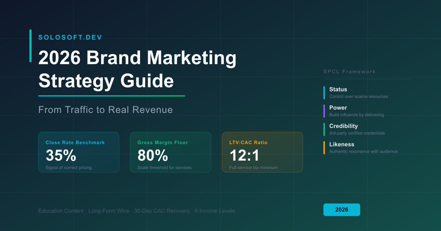The height and width of the screenshot is (231, 441).
Task: Toggle the Power indicator bar
Action: click(324, 111)
